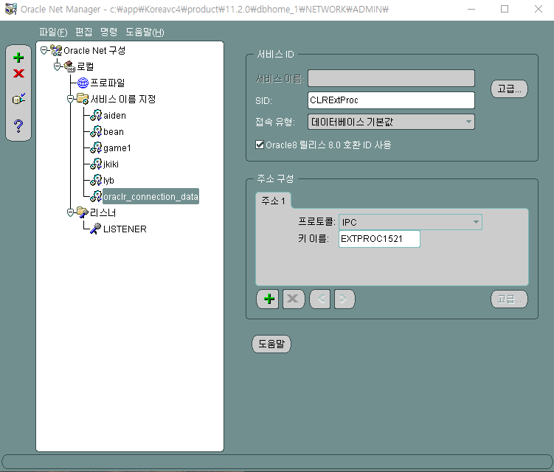Click the oraclr_connection_data service icon
554x472 pixels.
coord(96,196)
